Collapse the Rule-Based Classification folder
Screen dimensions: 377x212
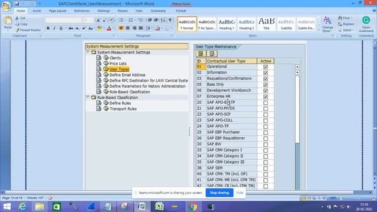88,97
